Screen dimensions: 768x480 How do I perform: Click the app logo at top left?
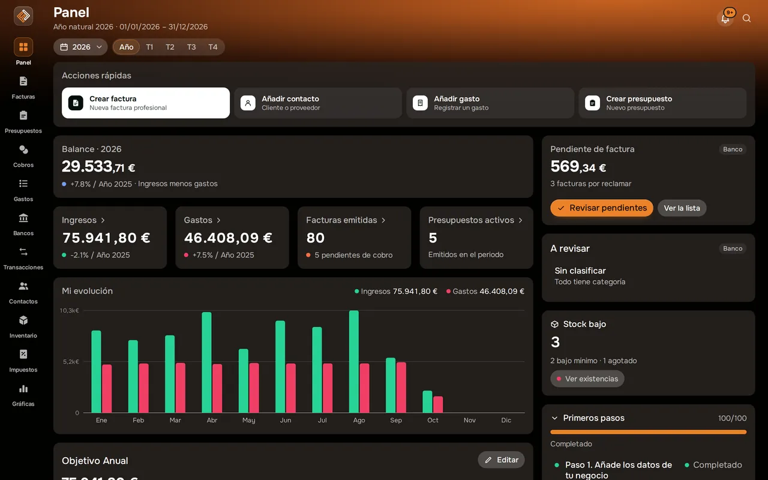point(23,16)
